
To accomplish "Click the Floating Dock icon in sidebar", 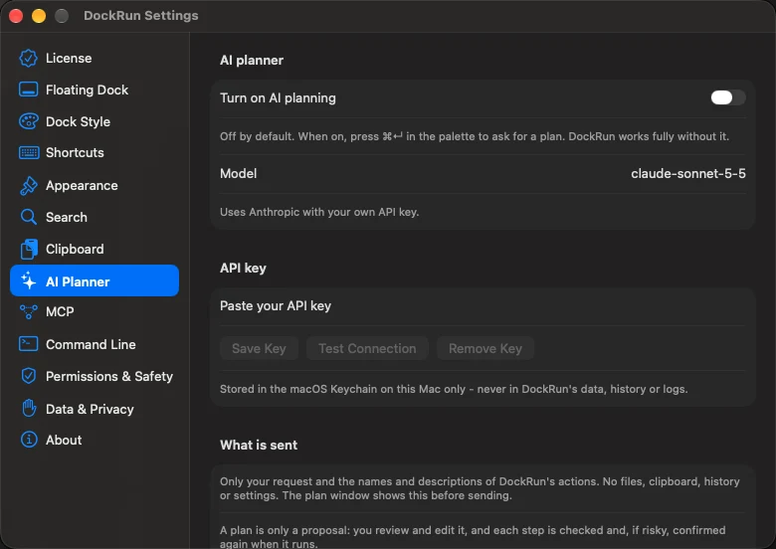I will (28, 90).
